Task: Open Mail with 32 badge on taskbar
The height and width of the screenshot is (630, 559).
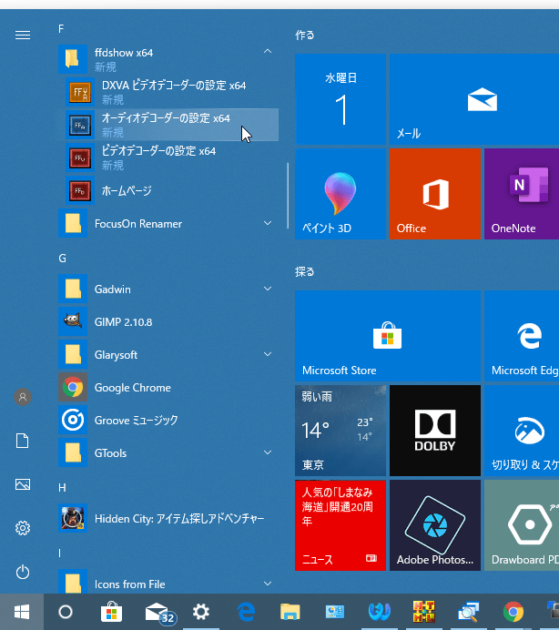Action: (160, 613)
